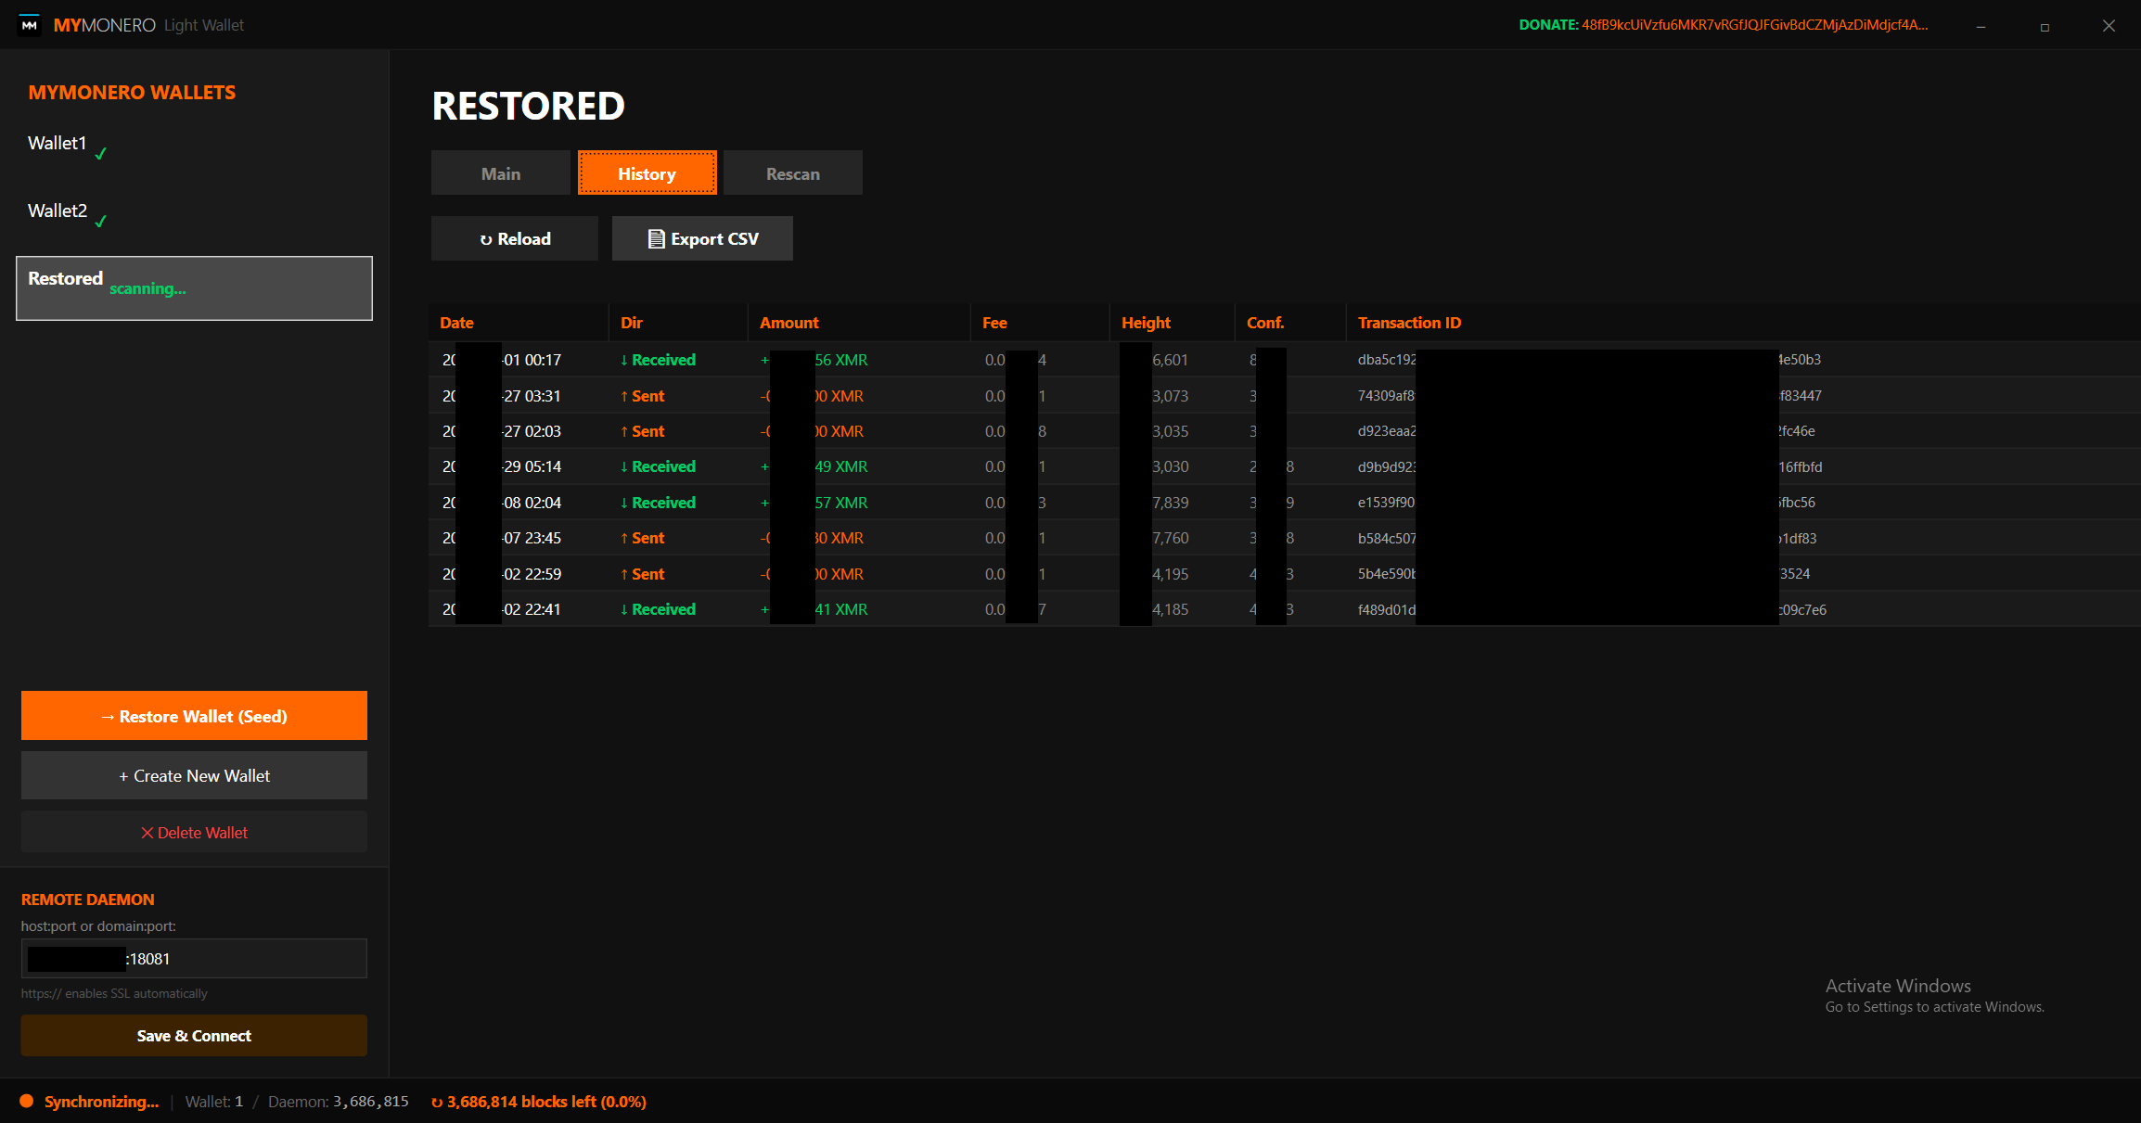Click transaction ID starting d923eaa2
The image size is (2141, 1123).
pos(1586,431)
